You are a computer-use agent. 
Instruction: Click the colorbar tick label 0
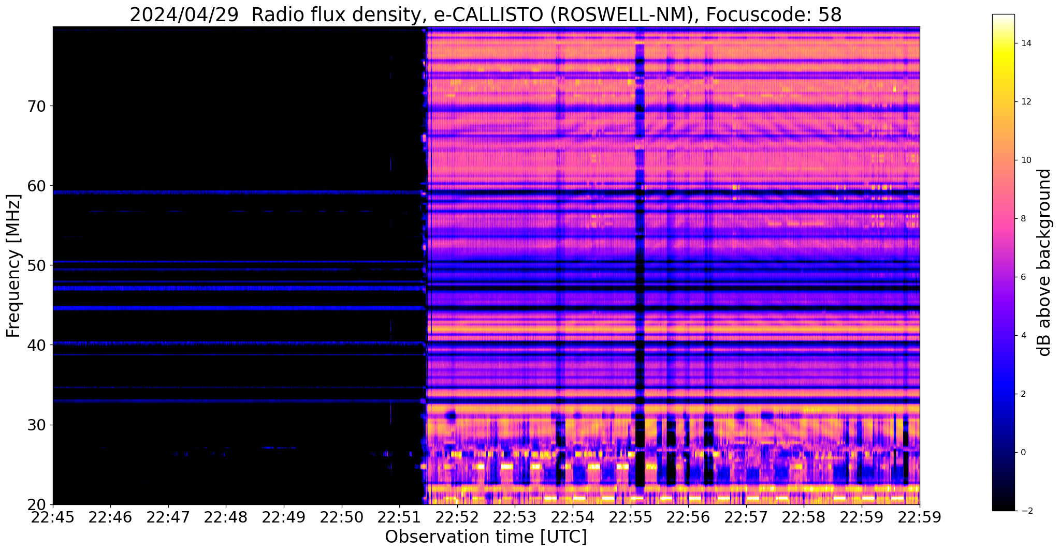pyautogui.click(x=1023, y=453)
